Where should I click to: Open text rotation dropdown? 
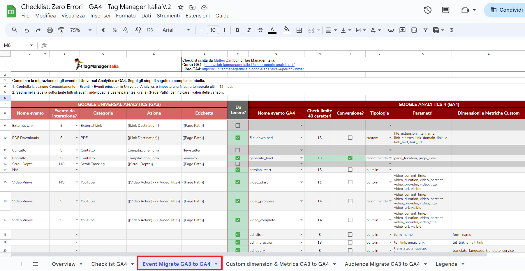pos(376,30)
